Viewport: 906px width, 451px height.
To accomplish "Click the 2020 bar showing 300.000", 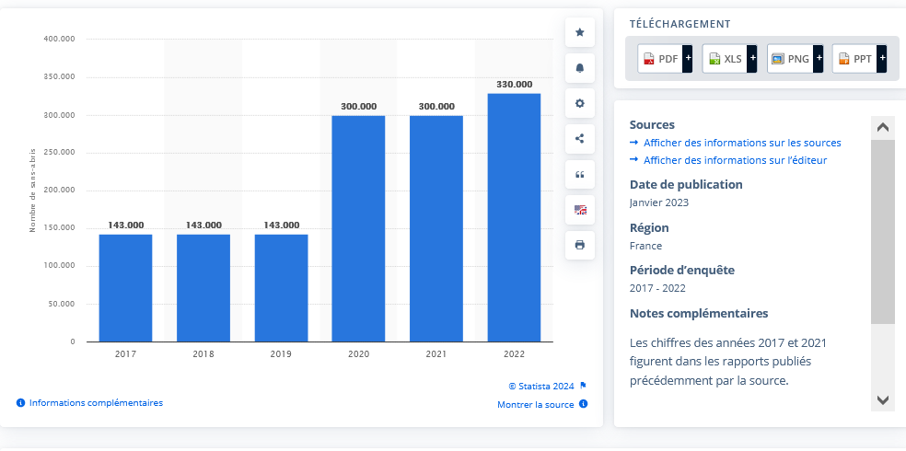I will 358,228.
